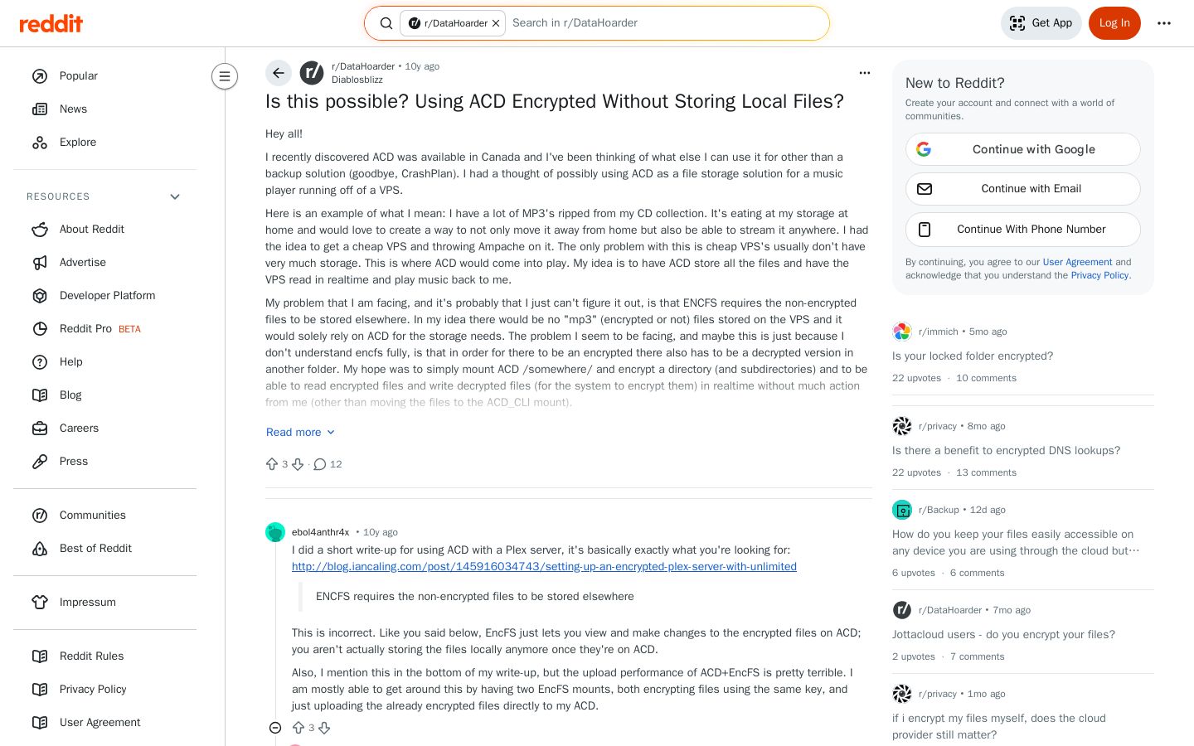This screenshot has height=746, width=1194.
Task: Open the post comments bubble icon
Action: pyautogui.click(x=320, y=464)
